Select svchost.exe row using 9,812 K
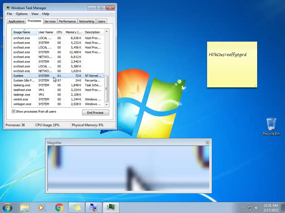Viewport: 285px width, 213px height. click(x=58, y=57)
